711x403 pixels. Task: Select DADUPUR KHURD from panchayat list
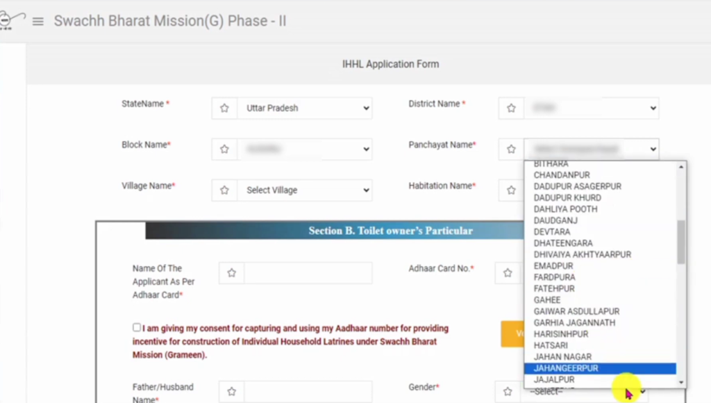coord(600,198)
